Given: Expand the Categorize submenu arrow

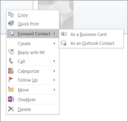Looking at the screenshot, I should pos(54,71).
